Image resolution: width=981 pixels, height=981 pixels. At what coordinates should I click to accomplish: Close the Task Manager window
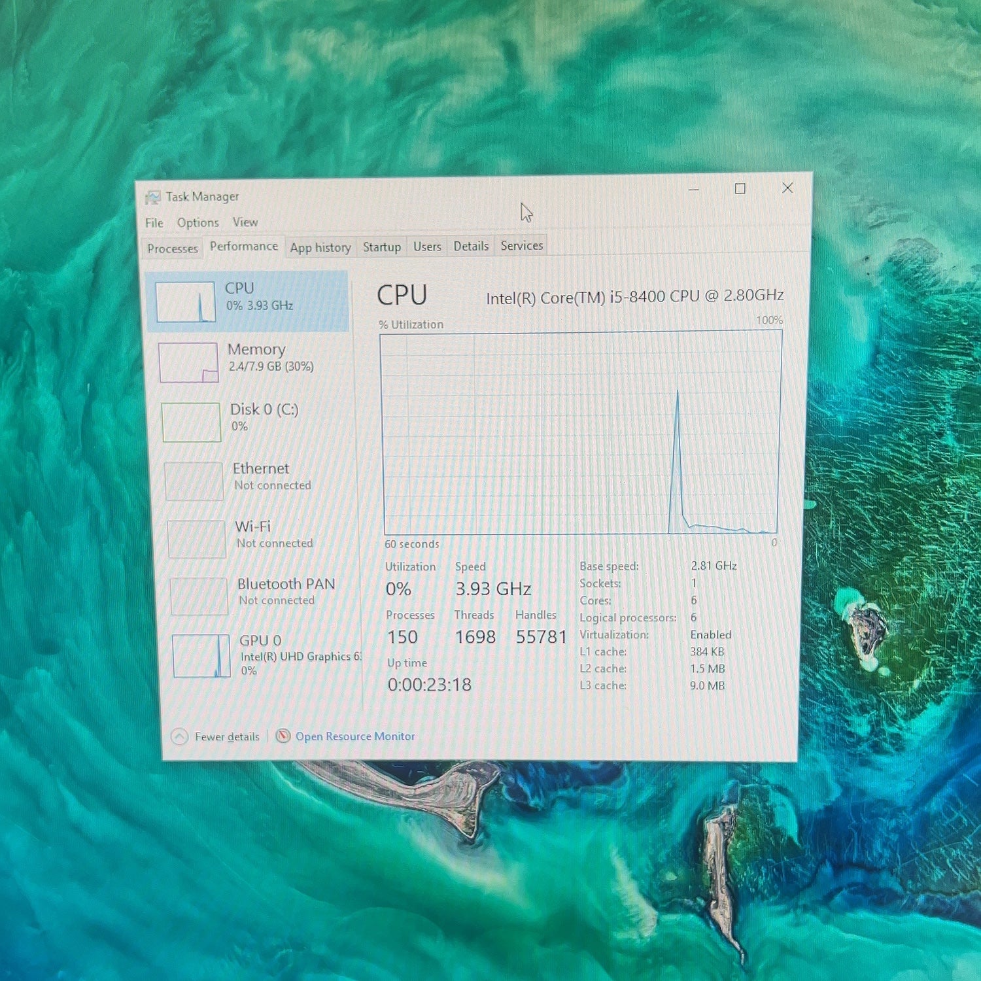pos(787,188)
